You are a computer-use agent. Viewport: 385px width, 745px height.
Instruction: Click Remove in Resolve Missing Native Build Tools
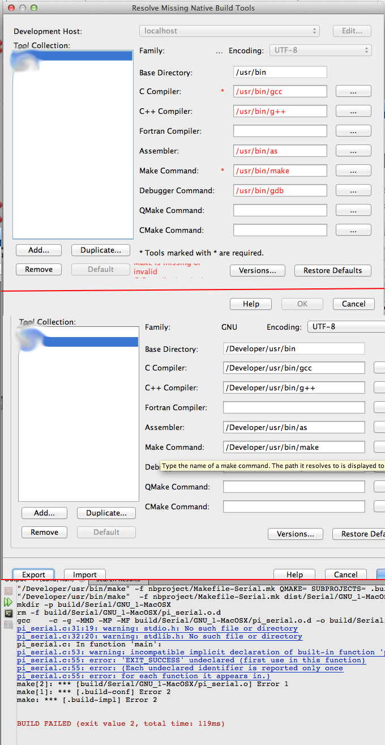[38, 269]
